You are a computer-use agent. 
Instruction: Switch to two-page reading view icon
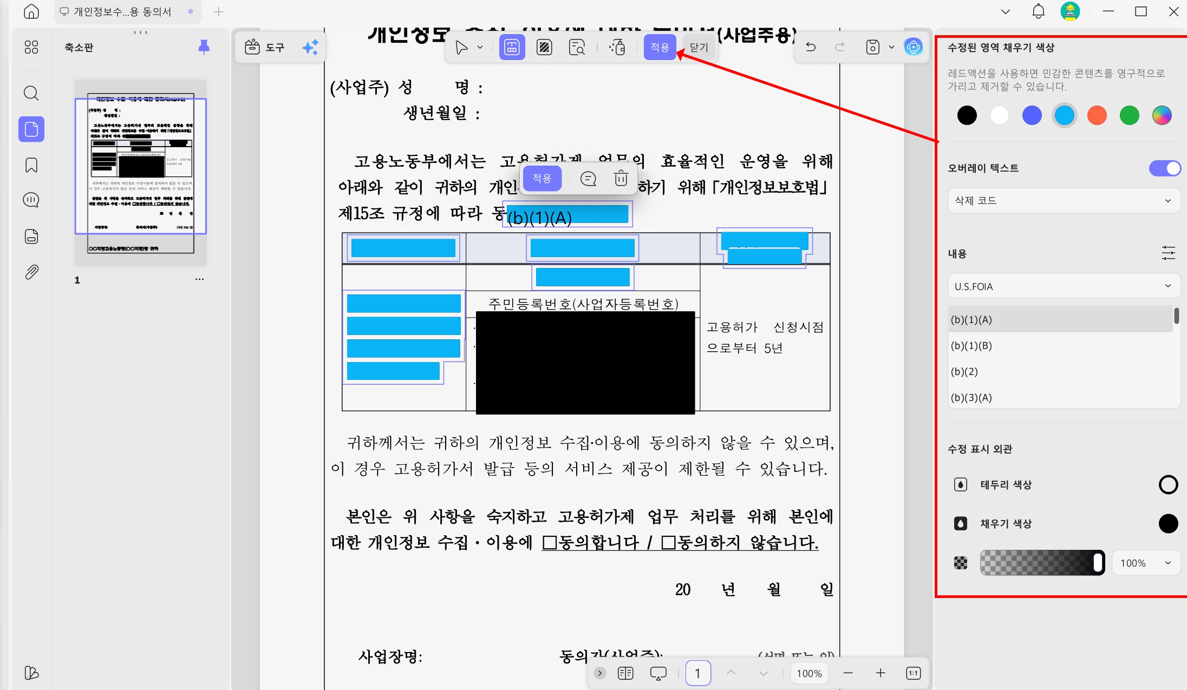(x=625, y=673)
